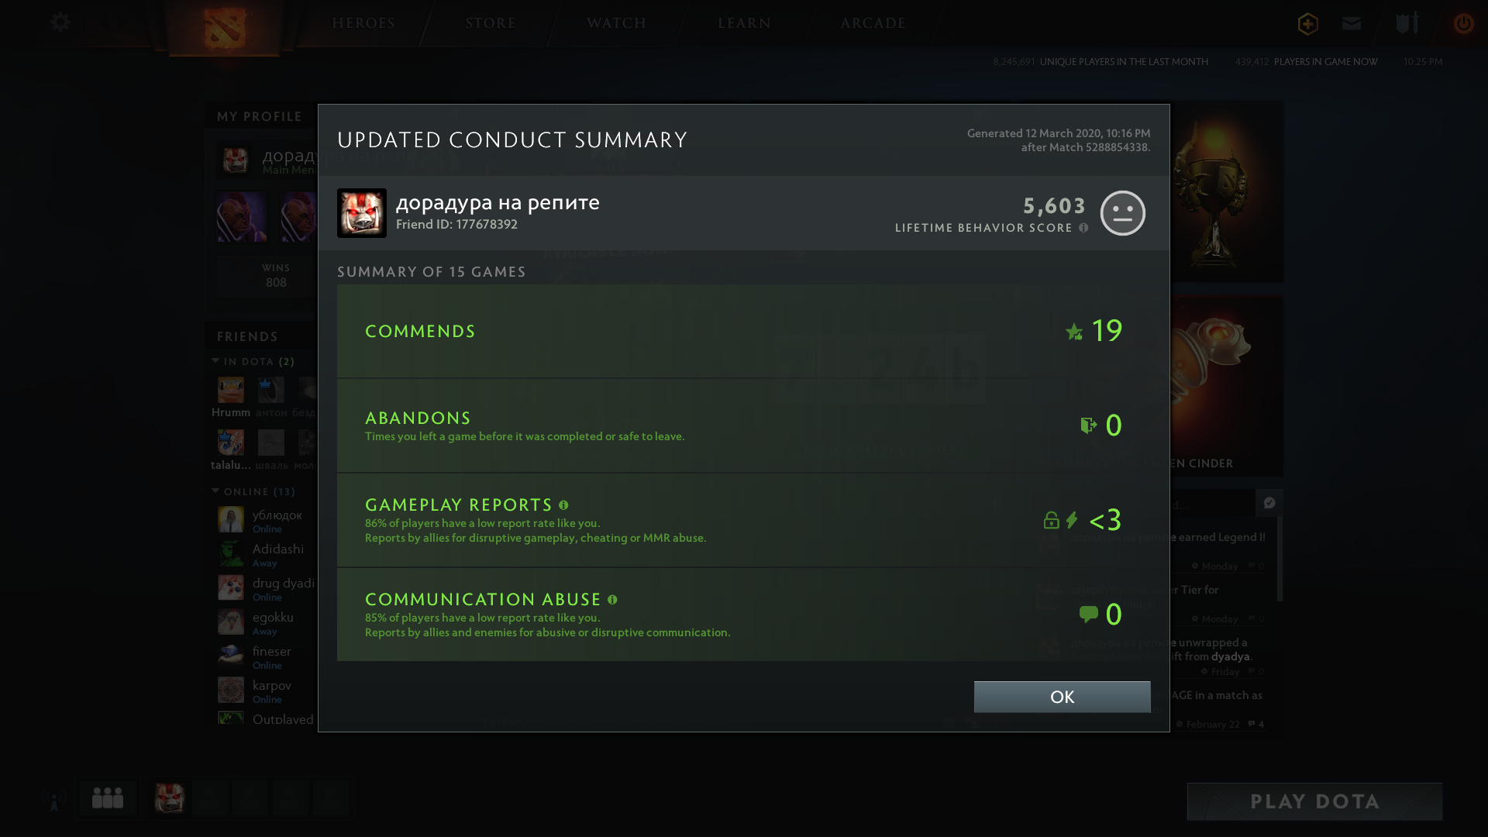Open the Store tab
Viewport: 1488px width, 837px height.
pyautogui.click(x=491, y=23)
